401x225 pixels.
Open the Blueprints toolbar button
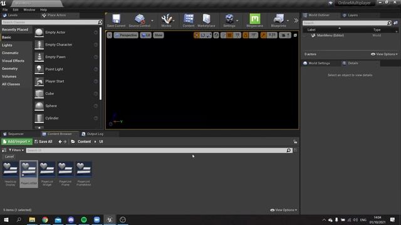click(278, 21)
